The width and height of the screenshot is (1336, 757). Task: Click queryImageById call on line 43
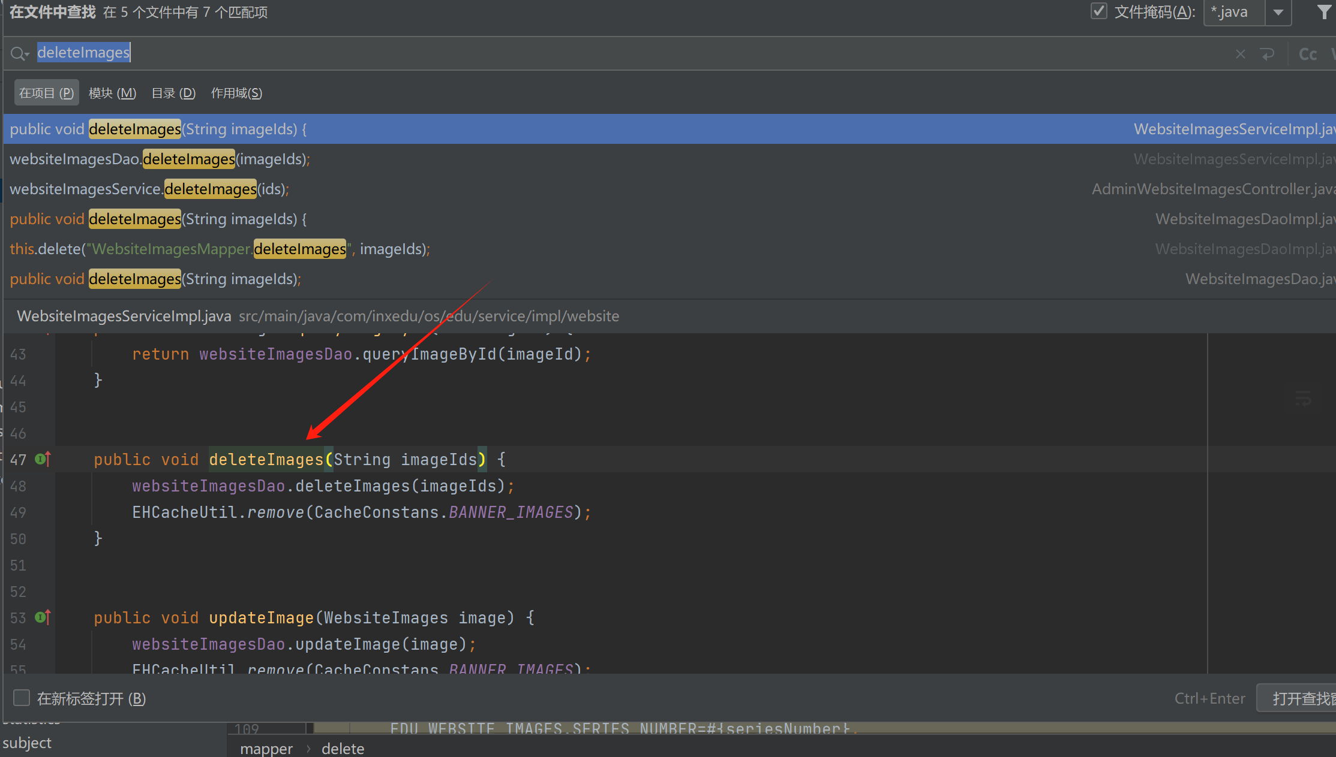pos(430,354)
